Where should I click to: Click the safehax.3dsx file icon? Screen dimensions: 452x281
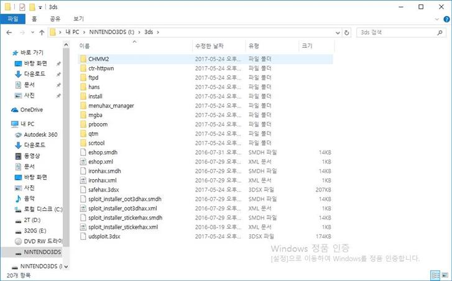click(x=83, y=190)
